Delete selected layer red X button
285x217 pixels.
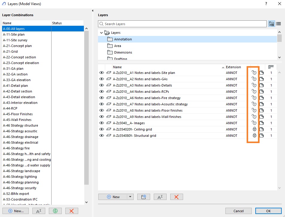(177, 197)
